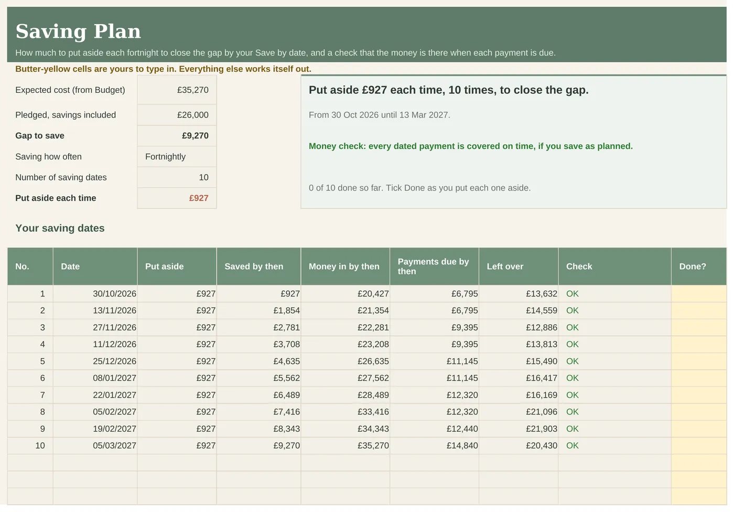Click the Done? cell for 19/02/2027
734x512 pixels.
(699, 429)
